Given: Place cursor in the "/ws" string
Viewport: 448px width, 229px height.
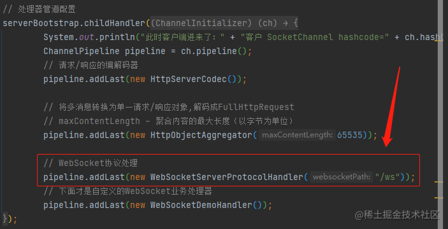Looking at the screenshot, I should [387, 177].
